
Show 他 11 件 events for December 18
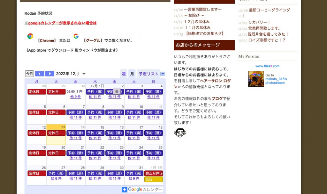coord(153,138)
